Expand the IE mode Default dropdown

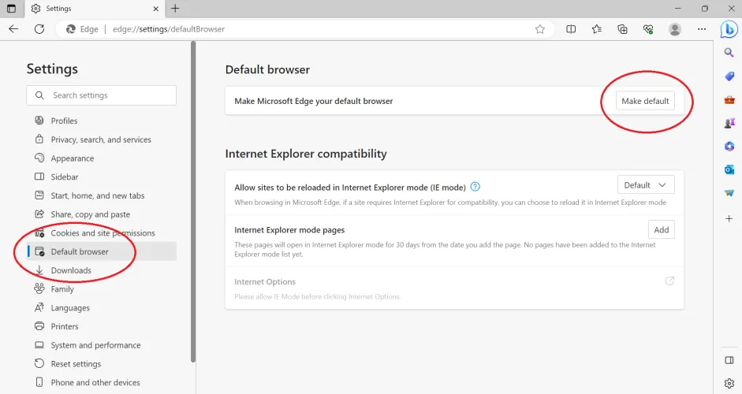646,185
